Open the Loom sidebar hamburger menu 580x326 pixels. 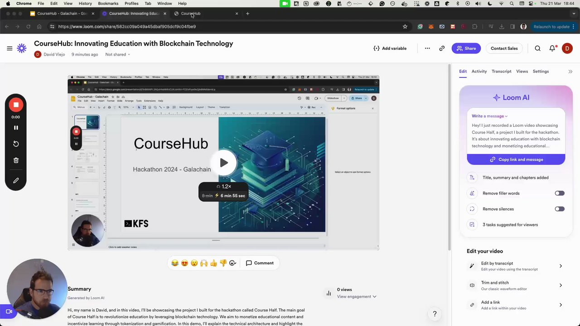(x=10, y=48)
